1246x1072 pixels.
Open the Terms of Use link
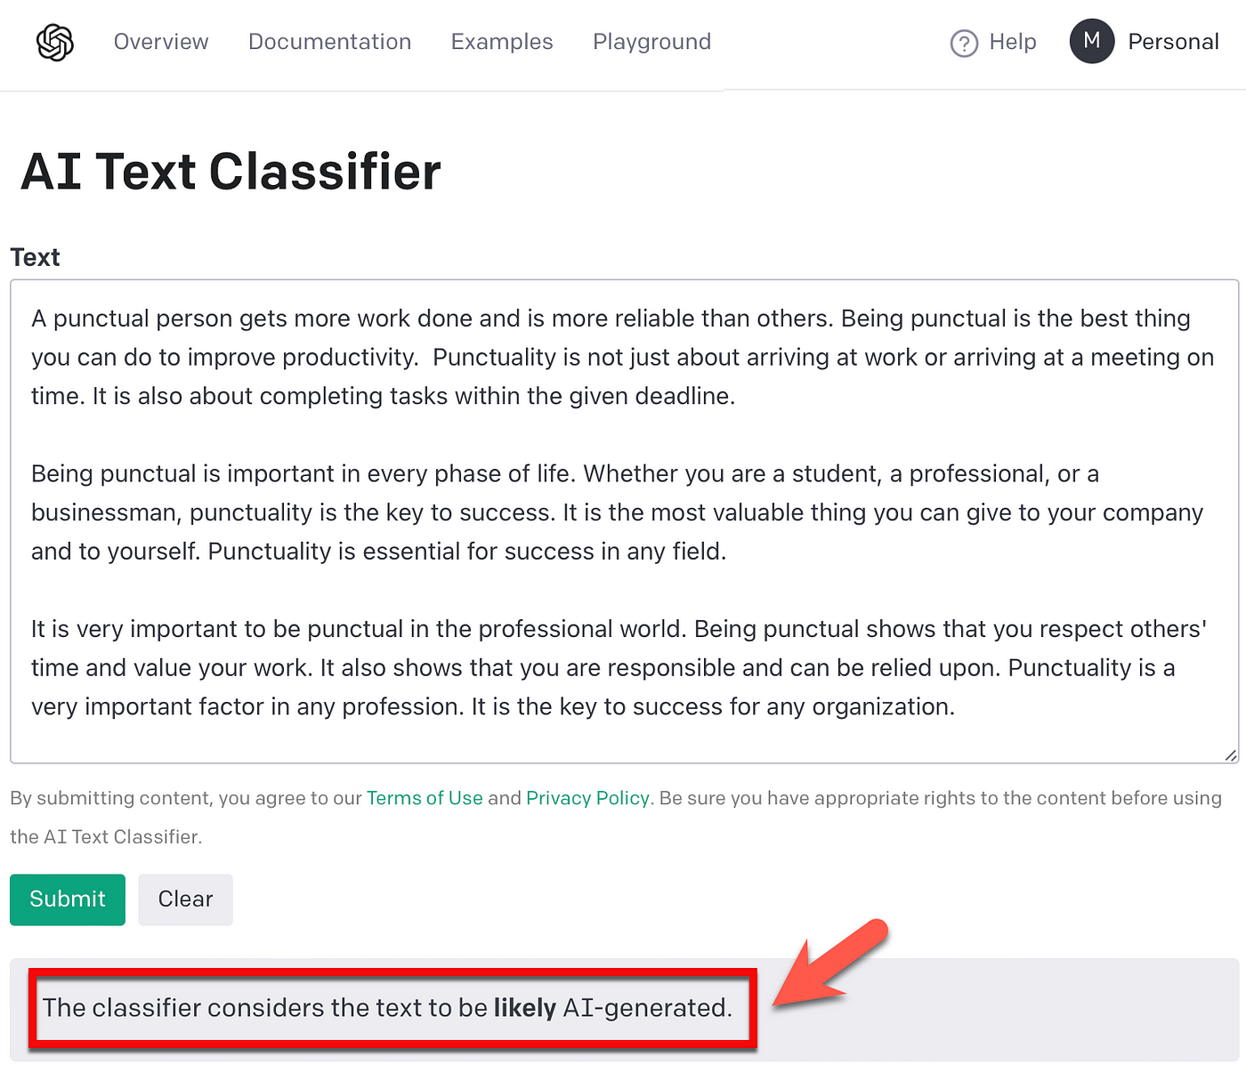[425, 798]
